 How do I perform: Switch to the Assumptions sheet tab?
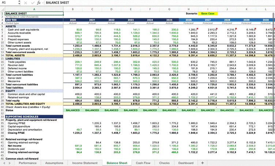click(x=54, y=163)
